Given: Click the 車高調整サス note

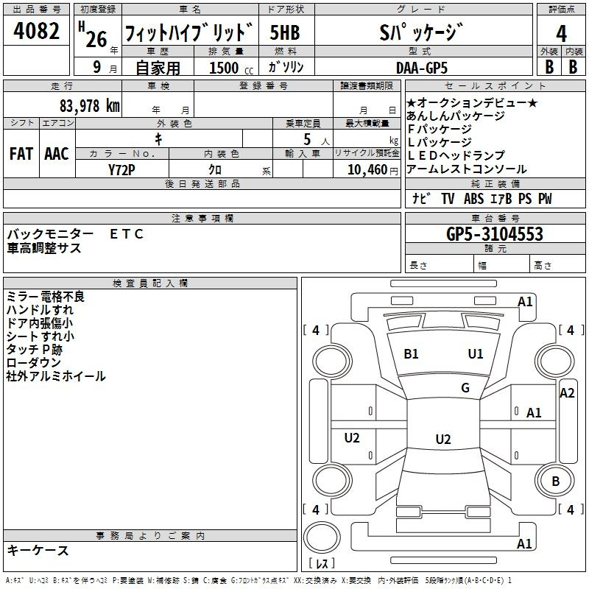Looking at the screenshot, I should [44, 248].
